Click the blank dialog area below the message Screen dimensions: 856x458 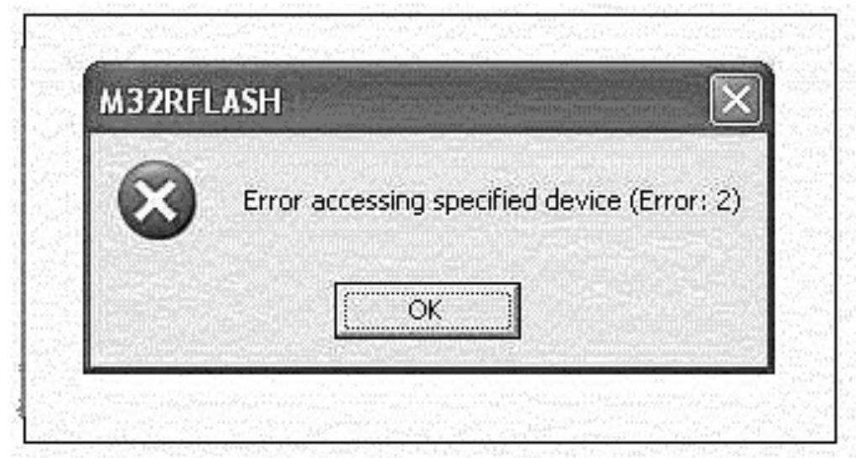point(428,251)
